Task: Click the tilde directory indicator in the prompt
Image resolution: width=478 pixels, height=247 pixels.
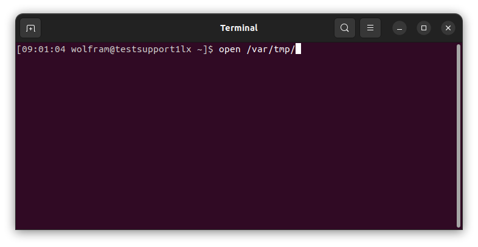Action: click(x=200, y=49)
